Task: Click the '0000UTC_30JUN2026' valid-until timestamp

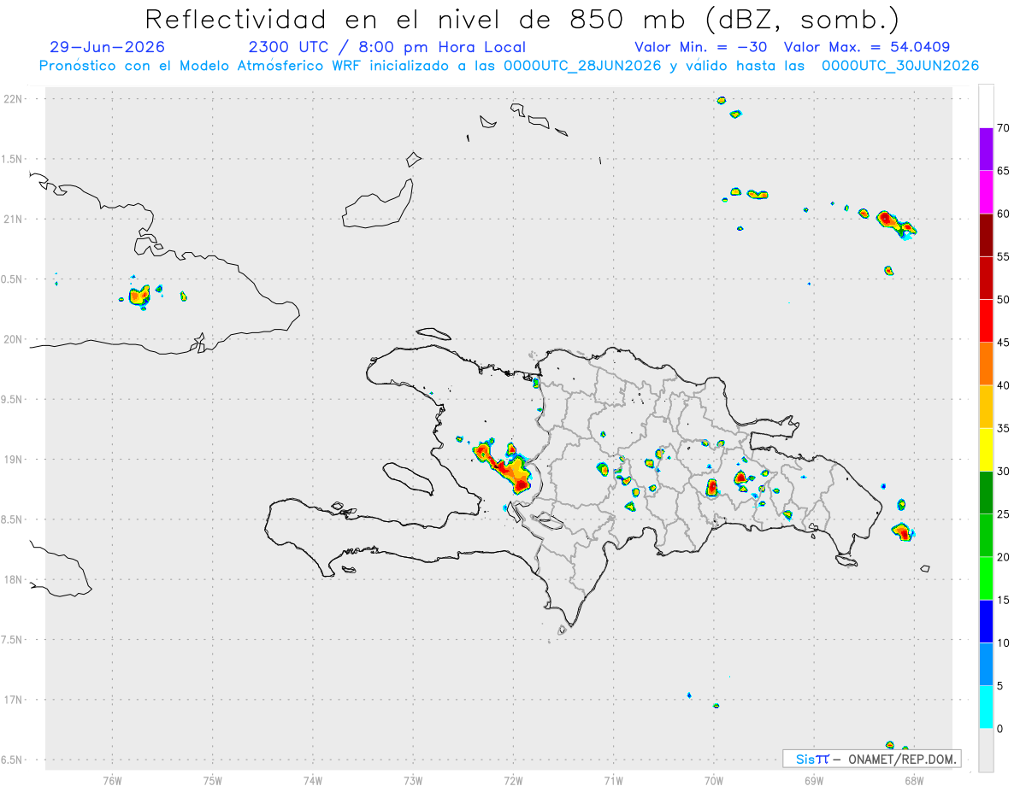Action: click(x=900, y=66)
